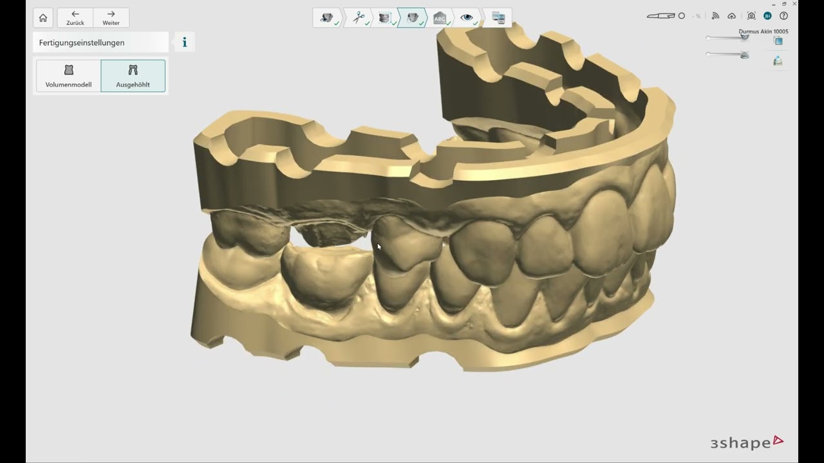The image size is (824, 463).
Task: Click the percent battery indicator text
Action: point(698,16)
